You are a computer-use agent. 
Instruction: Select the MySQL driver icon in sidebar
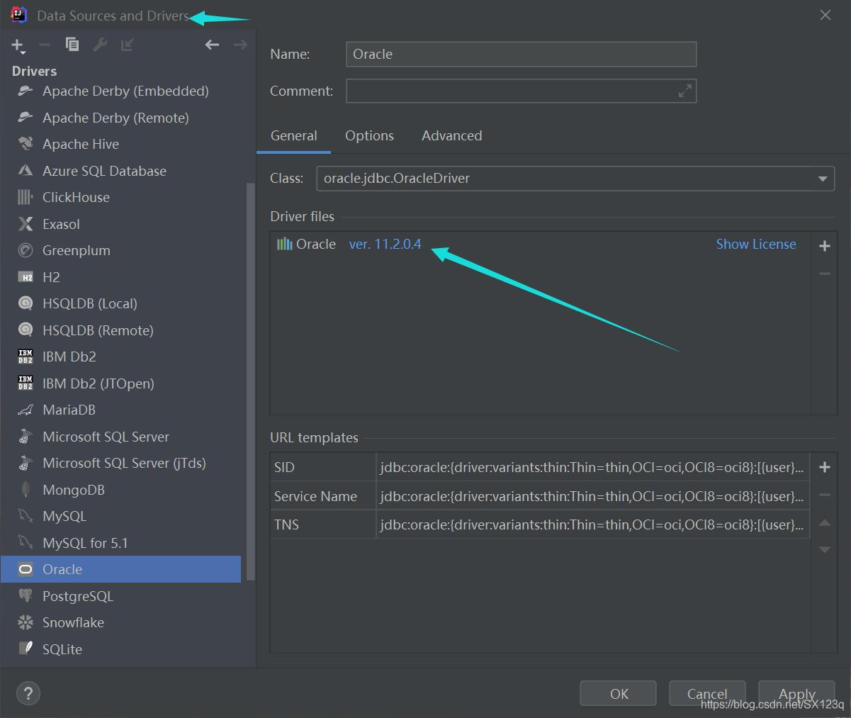tap(26, 516)
